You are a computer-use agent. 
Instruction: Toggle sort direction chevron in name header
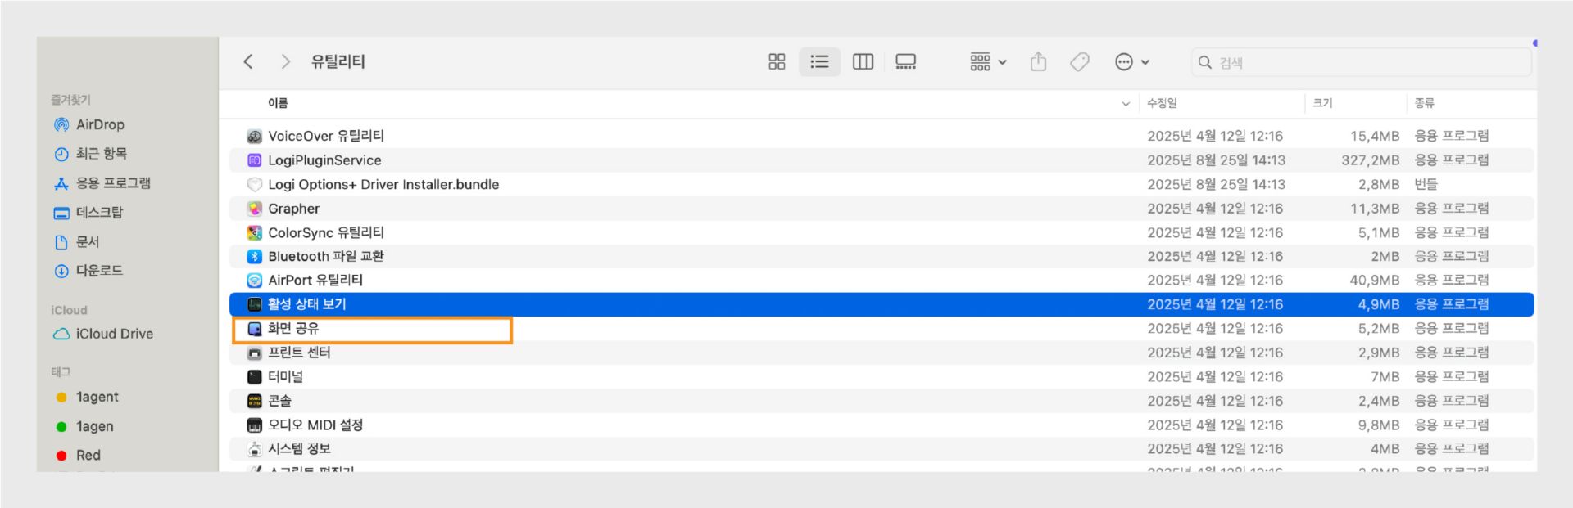(1125, 104)
